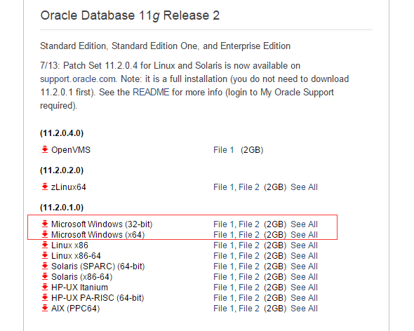Download File 1 for Microsoft Windows (32-bit)
This screenshot has width=414, height=331.
point(224,224)
